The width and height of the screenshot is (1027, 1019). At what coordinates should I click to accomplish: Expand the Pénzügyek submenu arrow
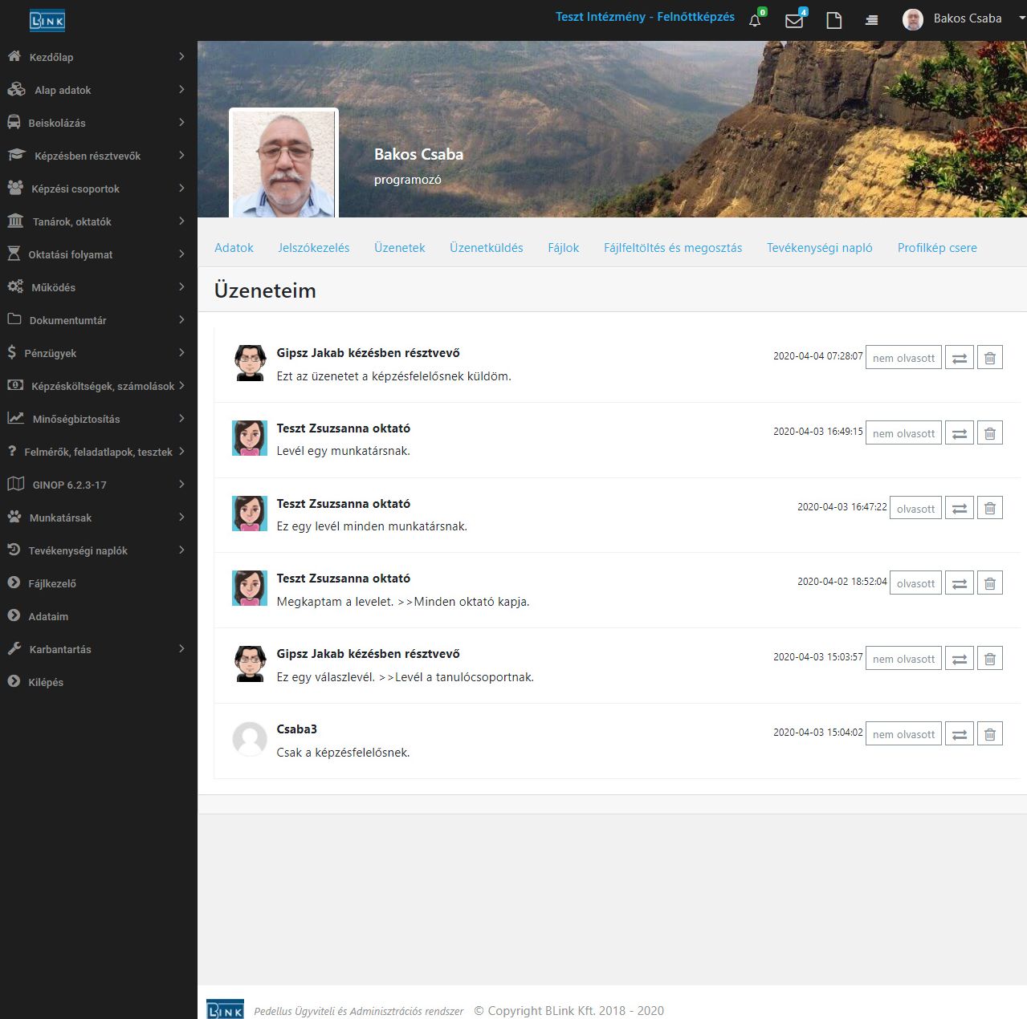(x=181, y=353)
